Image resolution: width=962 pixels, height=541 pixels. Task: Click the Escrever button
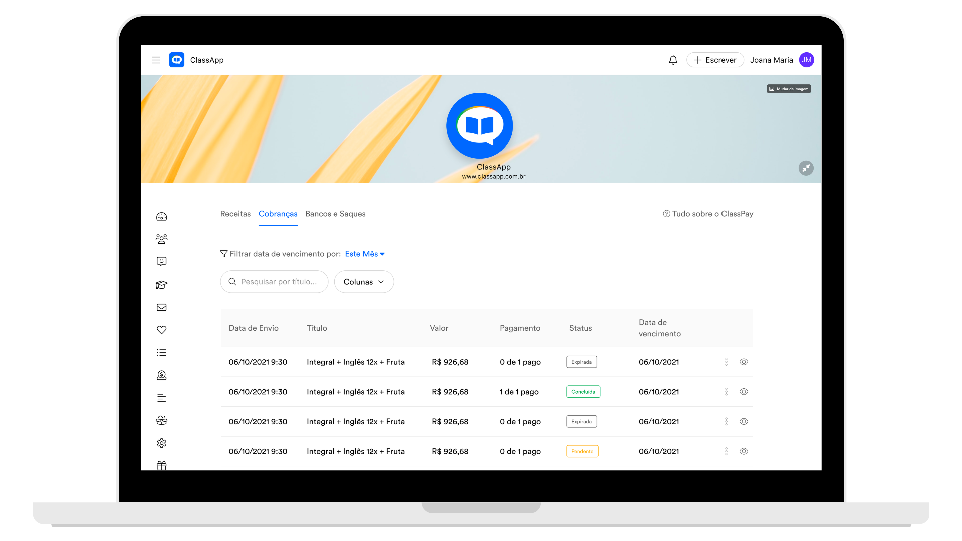point(715,60)
